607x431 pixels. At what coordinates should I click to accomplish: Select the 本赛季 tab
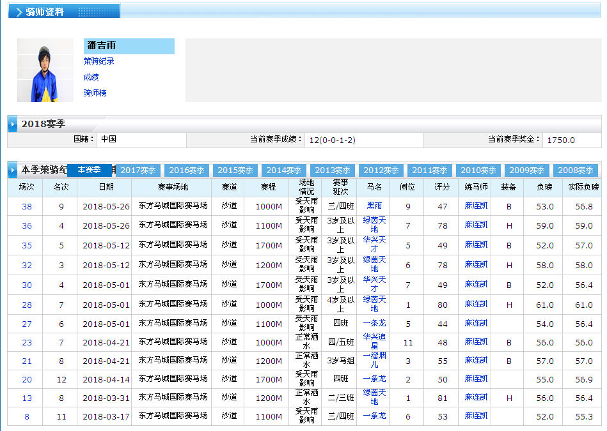click(90, 170)
